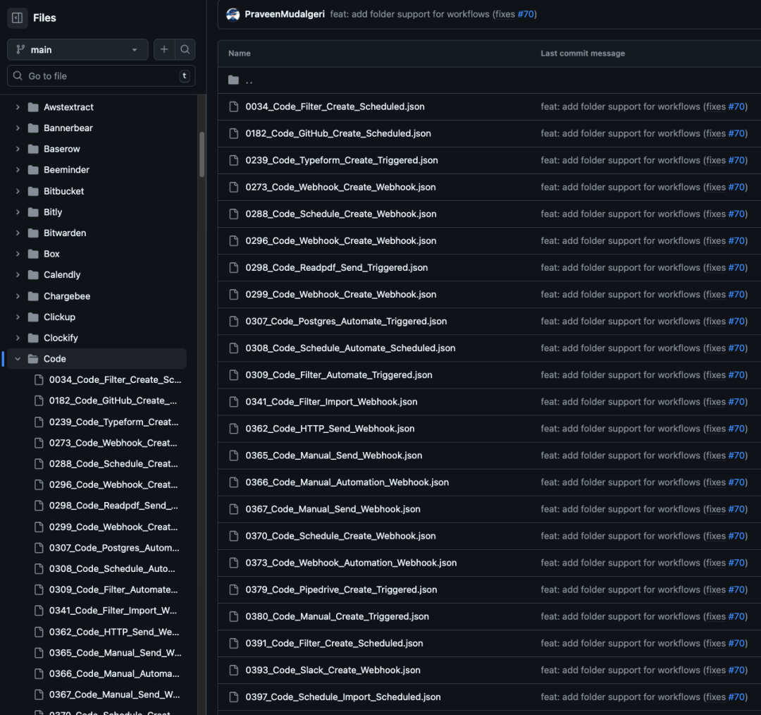Click the sidebar file tree scrollbar
Viewport: 761px width, 715px height.
click(202, 154)
